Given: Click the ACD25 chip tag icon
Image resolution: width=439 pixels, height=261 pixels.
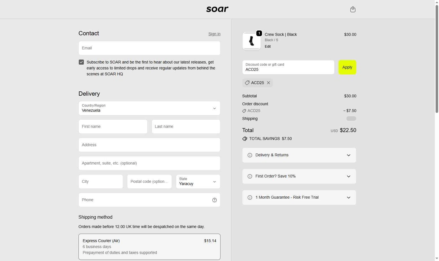Looking at the screenshot, I should coord(247,83).
